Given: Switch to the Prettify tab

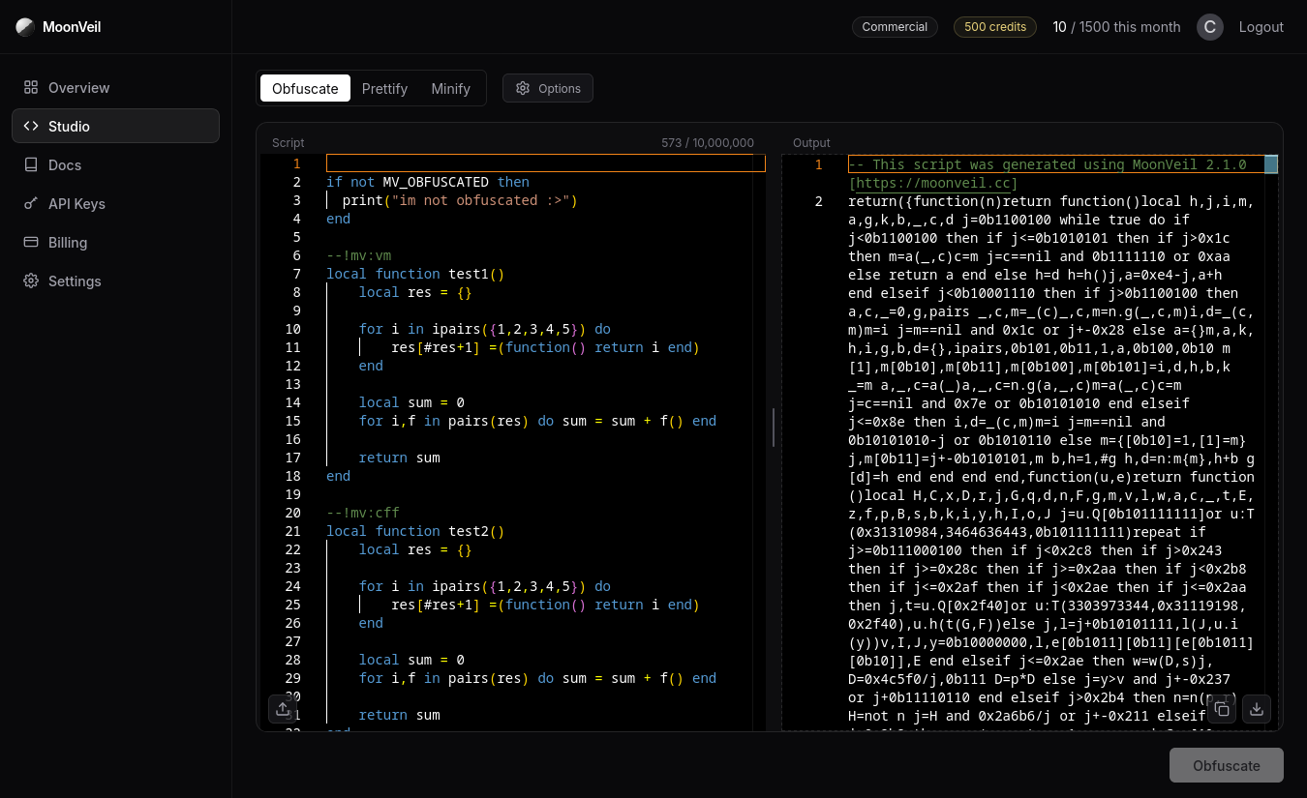Looking at the screenshot, I should [x=384, y=88].
